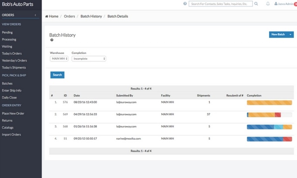Click Batch Details breadcrumb item
The image size is (297, 178).
pyautogui.click(x=117, y=16)
